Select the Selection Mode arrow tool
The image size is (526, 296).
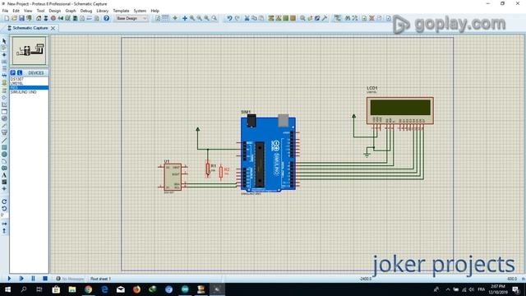pos(4,41)
